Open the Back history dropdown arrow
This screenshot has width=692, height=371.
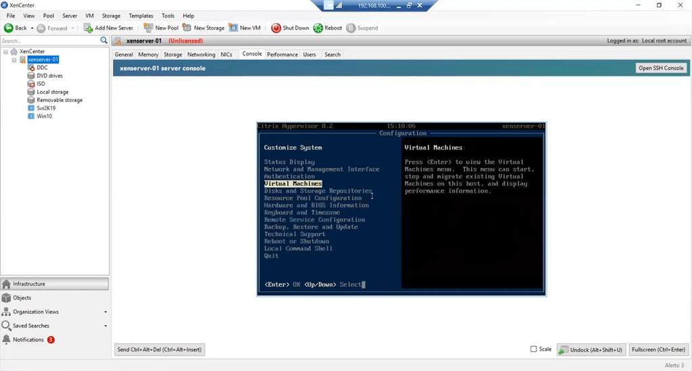32,28
